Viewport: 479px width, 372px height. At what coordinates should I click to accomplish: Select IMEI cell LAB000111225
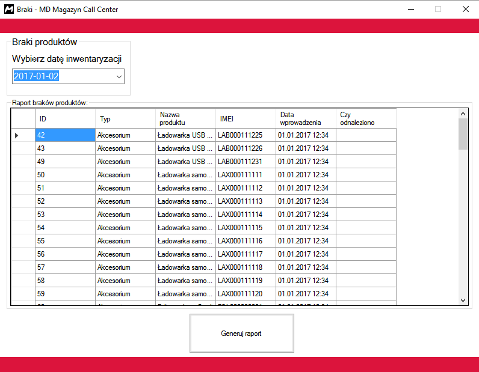pos(246,135)
